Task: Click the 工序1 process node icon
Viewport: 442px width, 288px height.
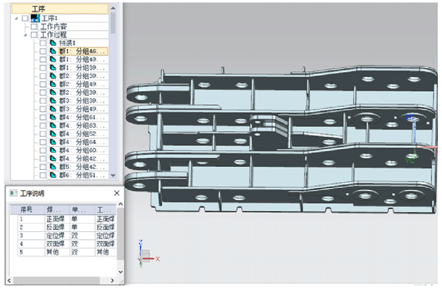Action: click(34, 18)
